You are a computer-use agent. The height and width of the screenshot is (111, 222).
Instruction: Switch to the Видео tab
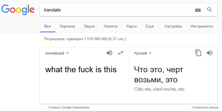pos(89,26)
